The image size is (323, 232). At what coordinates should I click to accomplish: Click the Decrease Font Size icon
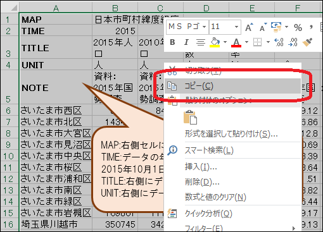[x=263, y=27]
